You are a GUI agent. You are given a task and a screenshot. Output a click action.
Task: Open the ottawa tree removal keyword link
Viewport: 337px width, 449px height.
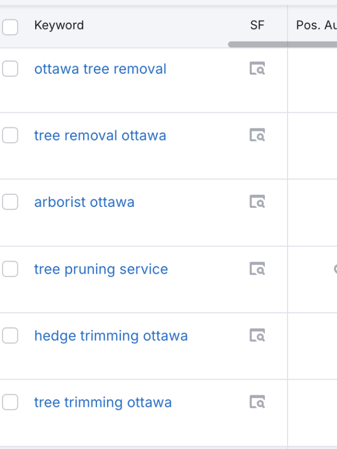(100, 69)
